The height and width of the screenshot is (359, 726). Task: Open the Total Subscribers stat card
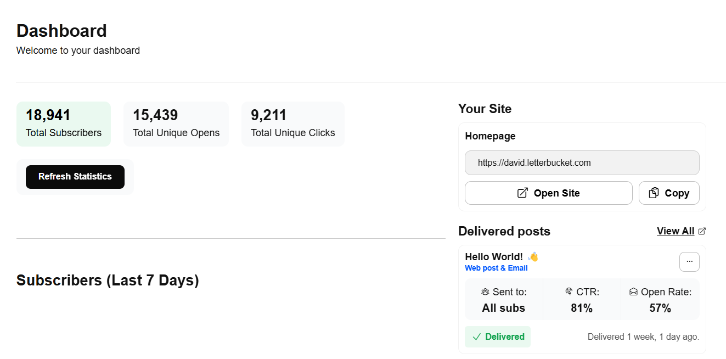click(64, 124)
